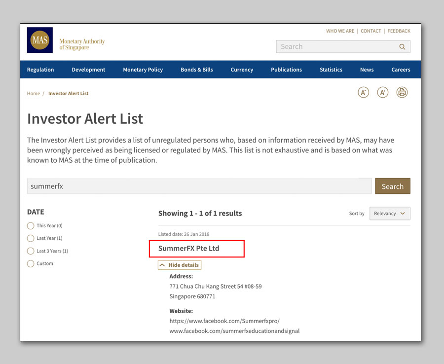The width and height of the screenshot is (444, 364).
Task: Click the Singapore 680771 postal line
Action: coord(192,296)
